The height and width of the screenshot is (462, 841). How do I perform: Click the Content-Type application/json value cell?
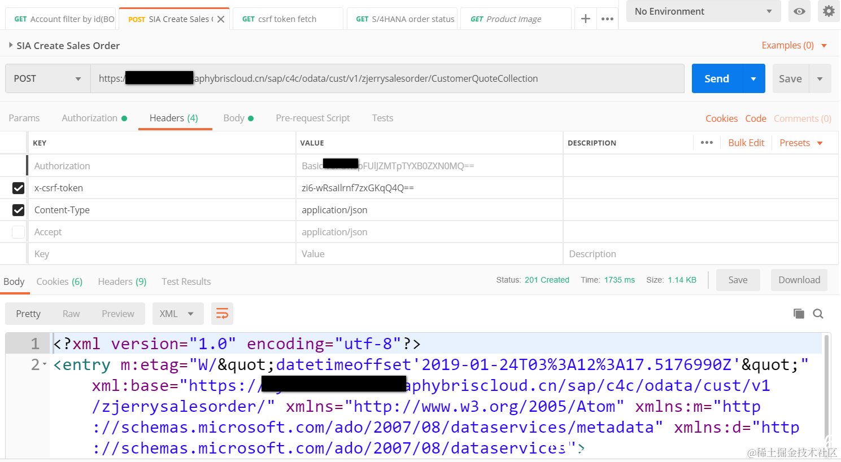pyautogui.click(x=429, y=210)
